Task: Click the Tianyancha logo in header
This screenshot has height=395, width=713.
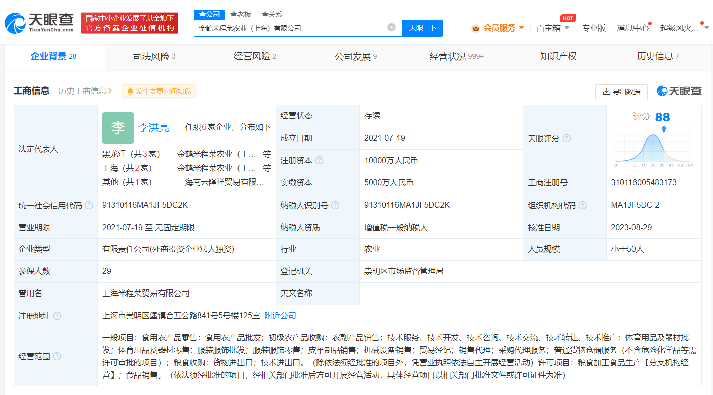Action: pos(40,23)
